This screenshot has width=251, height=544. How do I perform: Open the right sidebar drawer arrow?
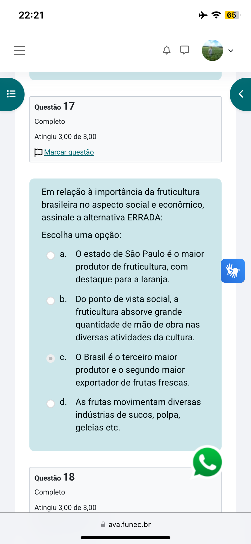click(241, 94)
